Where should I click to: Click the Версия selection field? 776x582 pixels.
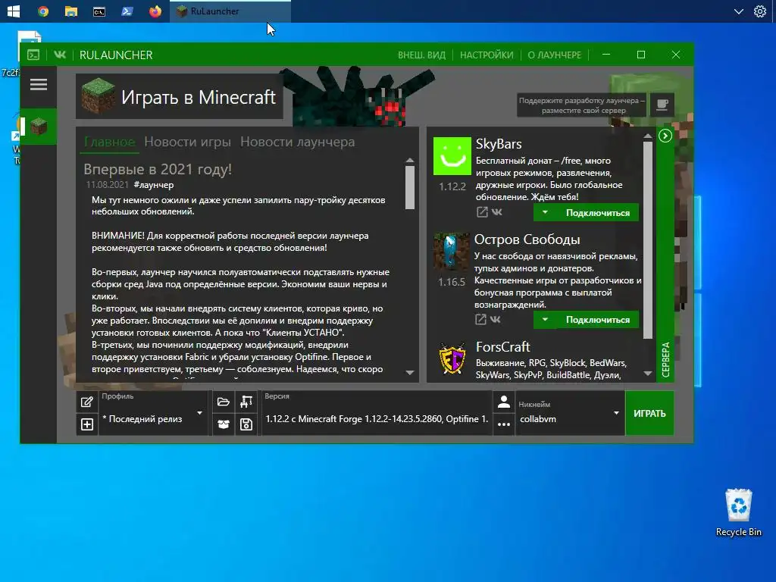(377, 413)
